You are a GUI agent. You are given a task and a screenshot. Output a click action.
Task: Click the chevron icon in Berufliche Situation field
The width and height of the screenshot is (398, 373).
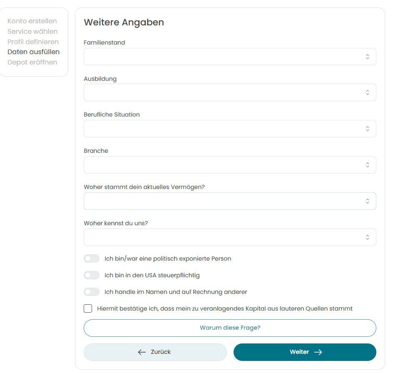tap(367, 129)
